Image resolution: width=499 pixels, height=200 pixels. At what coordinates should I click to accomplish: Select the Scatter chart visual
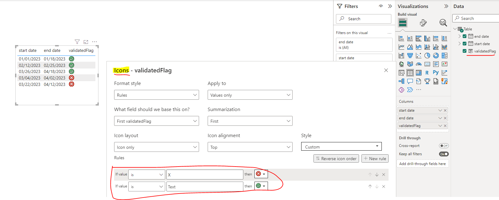[418, 56]
